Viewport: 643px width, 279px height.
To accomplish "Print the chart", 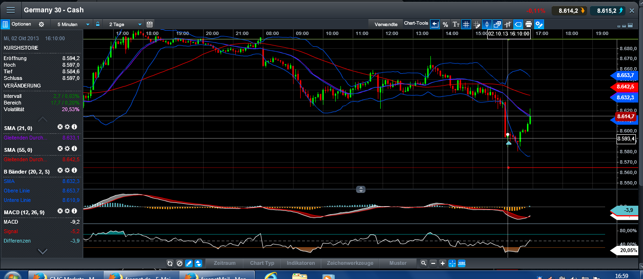I will (528, 24).
